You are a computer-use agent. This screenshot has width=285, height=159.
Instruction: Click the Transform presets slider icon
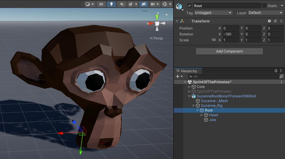pos(275,21)
